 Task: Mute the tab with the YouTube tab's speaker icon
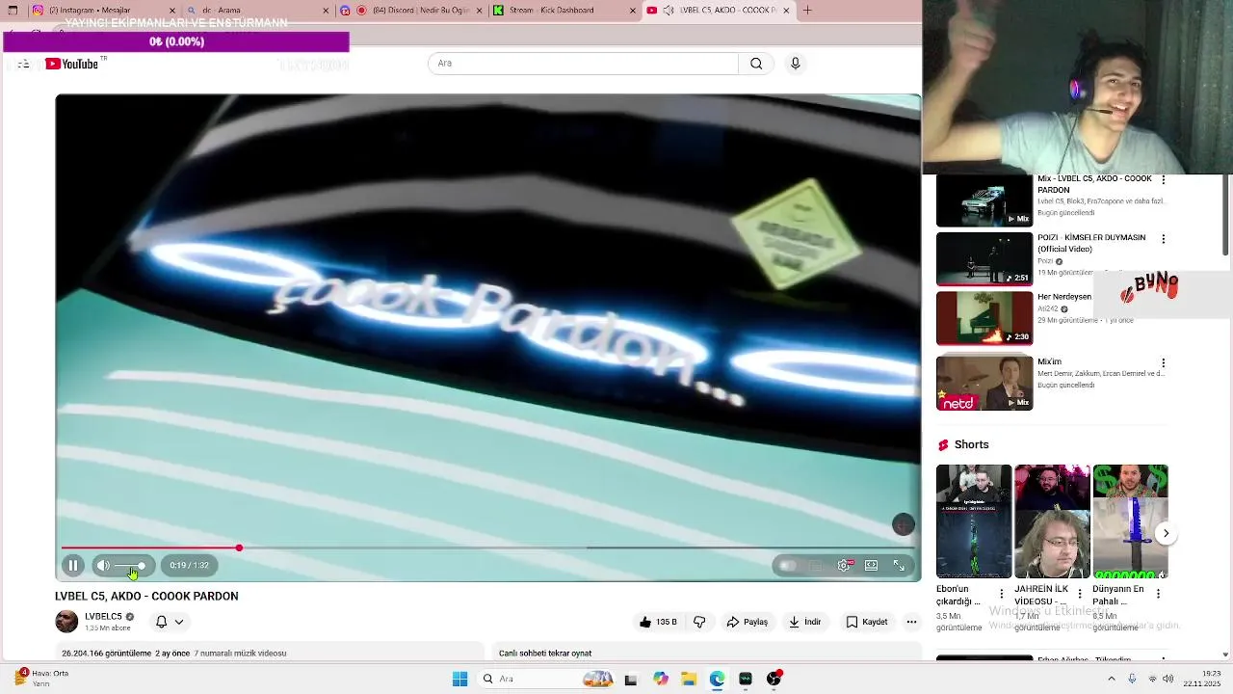coord(669,11)
